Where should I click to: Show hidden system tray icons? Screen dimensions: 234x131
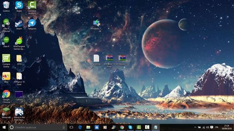[195, 127]
